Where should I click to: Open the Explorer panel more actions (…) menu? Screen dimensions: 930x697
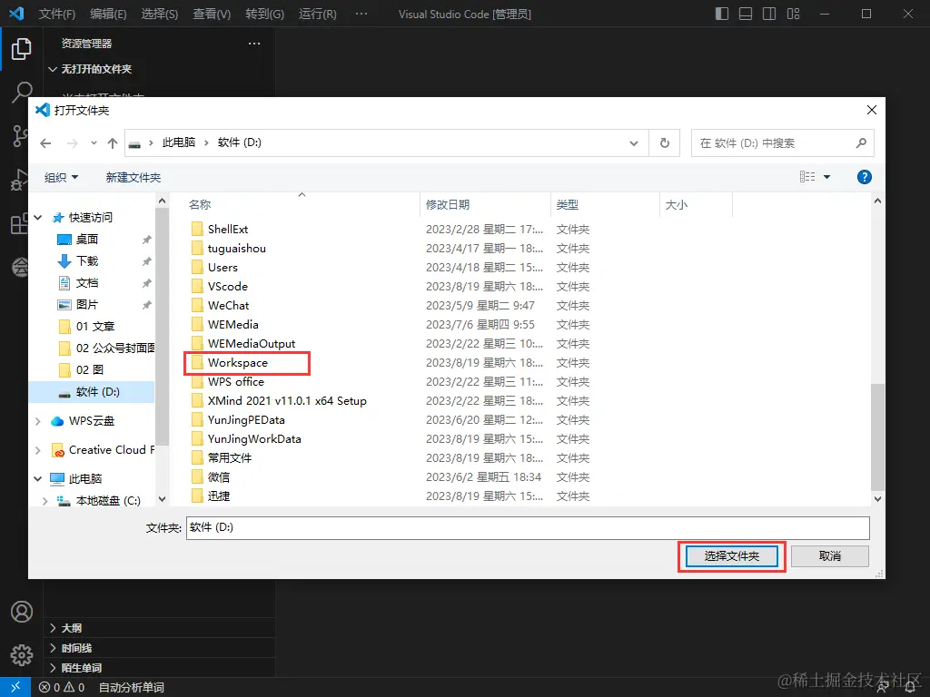click(254, 44)
